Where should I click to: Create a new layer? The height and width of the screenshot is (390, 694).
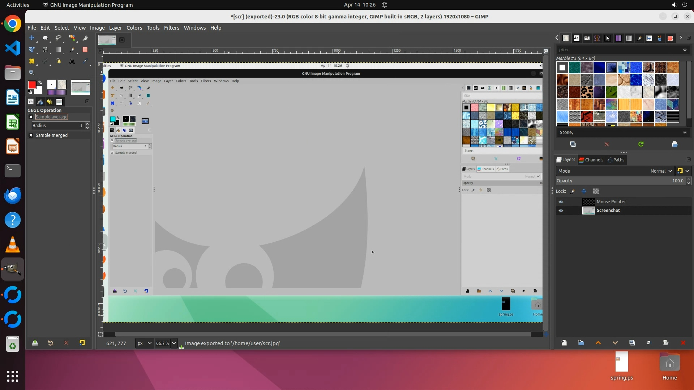pyautogui.click(x=564, y=343)
